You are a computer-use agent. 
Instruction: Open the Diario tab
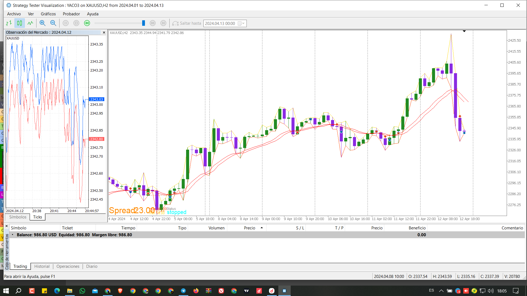92,266
